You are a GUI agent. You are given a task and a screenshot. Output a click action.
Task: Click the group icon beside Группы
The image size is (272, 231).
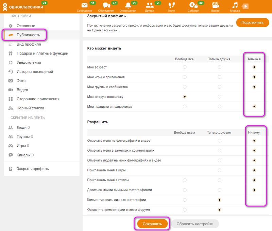[x=11, y=137]
